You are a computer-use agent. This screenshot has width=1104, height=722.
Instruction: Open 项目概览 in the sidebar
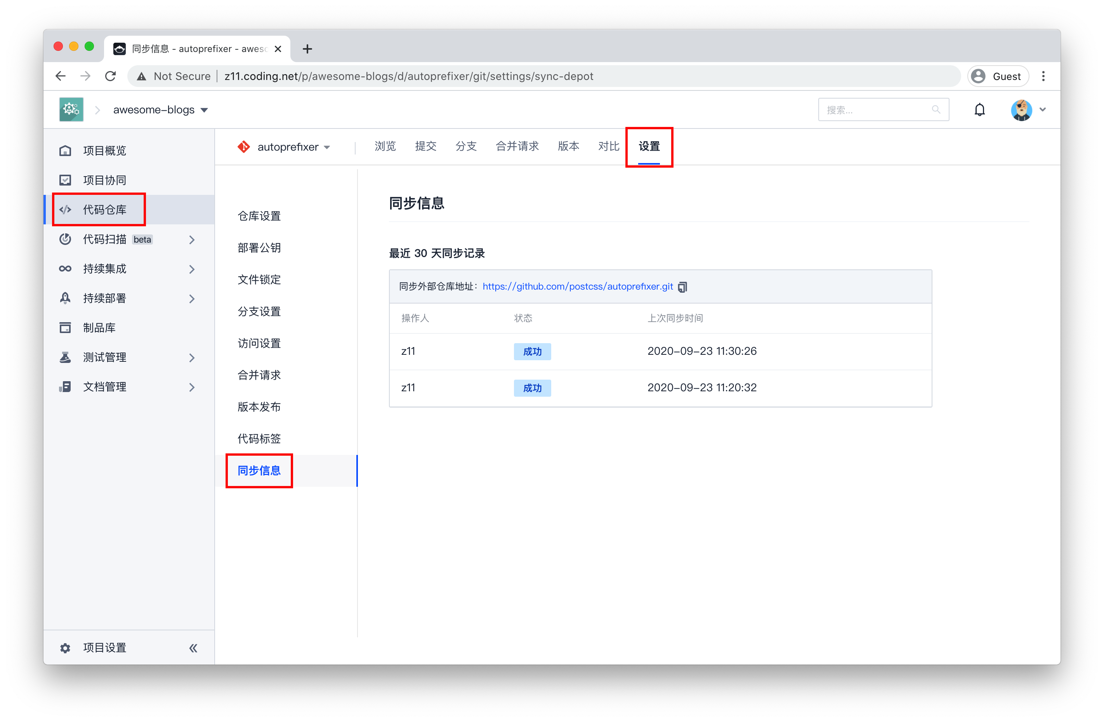tap(104, 151)
